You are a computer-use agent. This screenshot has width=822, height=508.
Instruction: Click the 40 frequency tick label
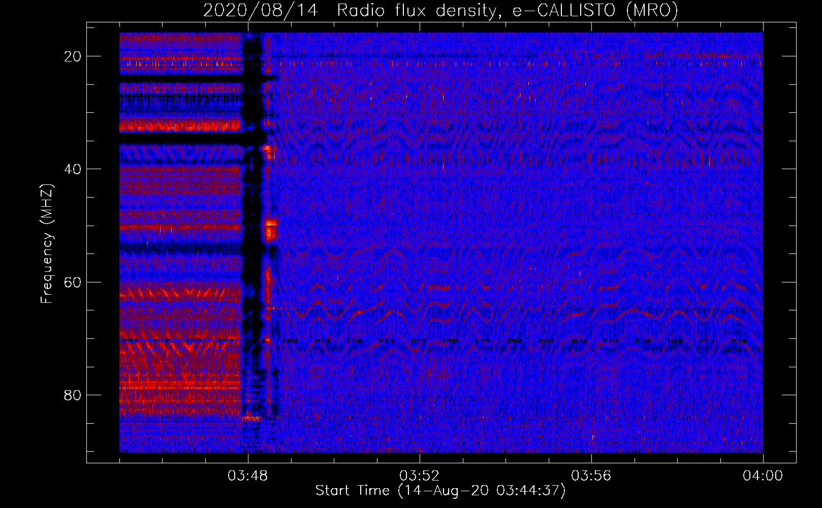click(73, 169)
